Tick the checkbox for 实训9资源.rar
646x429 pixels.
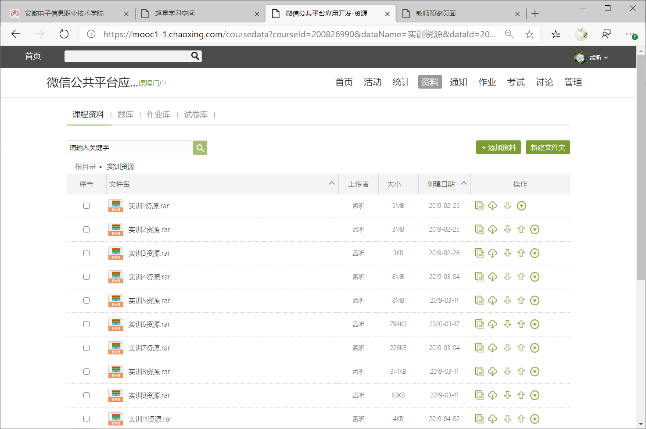(x=86, y=395)
